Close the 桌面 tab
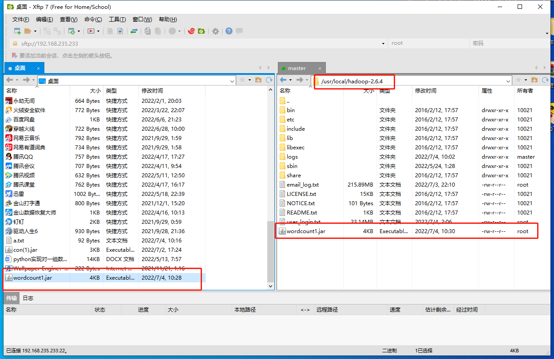 point(39,68)
